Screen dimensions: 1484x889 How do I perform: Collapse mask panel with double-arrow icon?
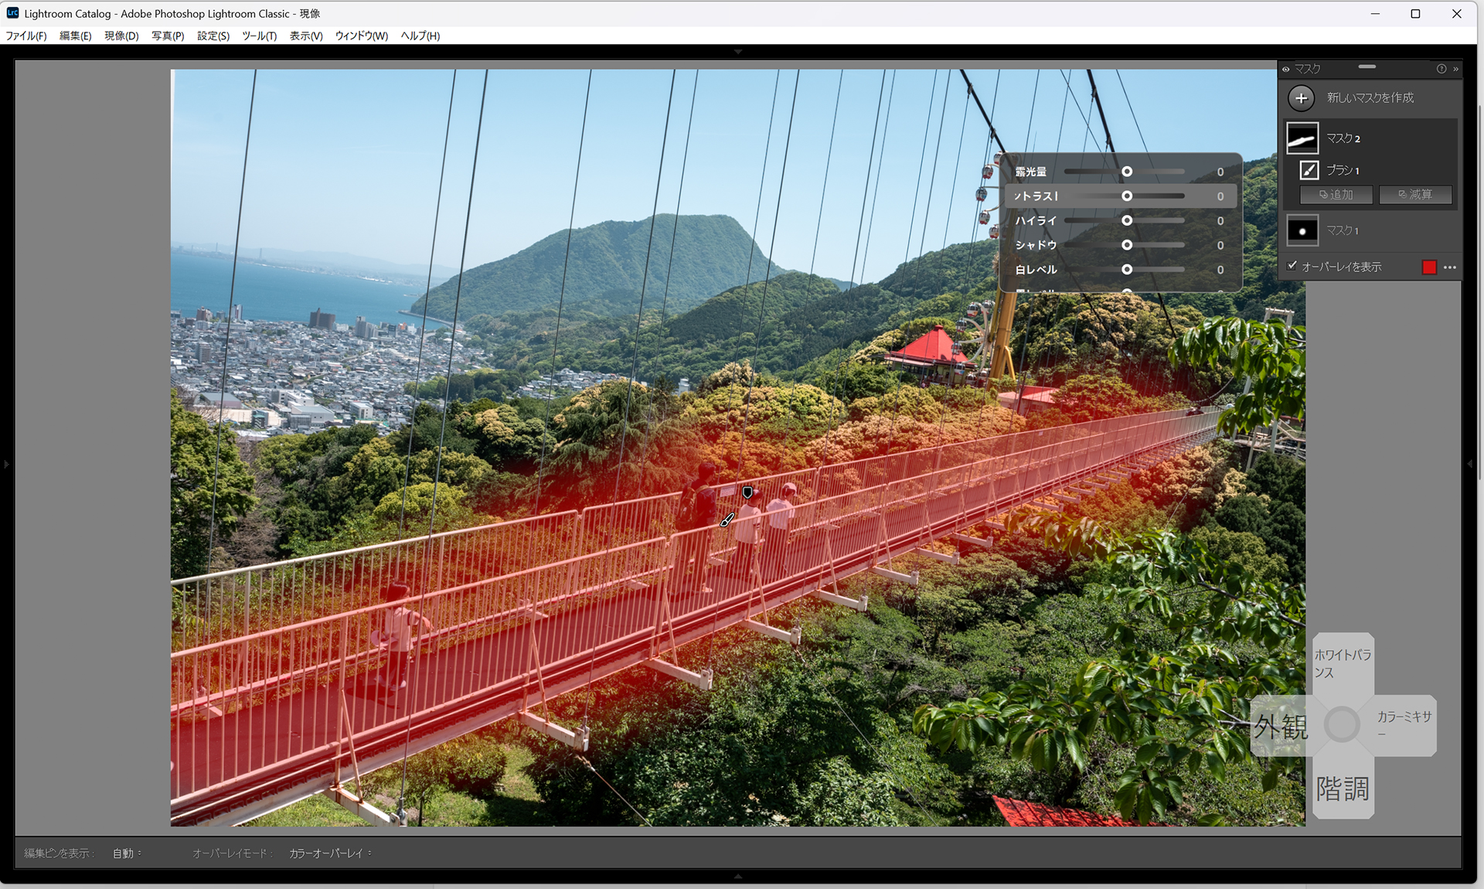(x=1456, y=69)
